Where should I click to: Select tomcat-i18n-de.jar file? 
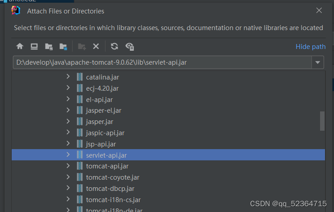point(114,210)
